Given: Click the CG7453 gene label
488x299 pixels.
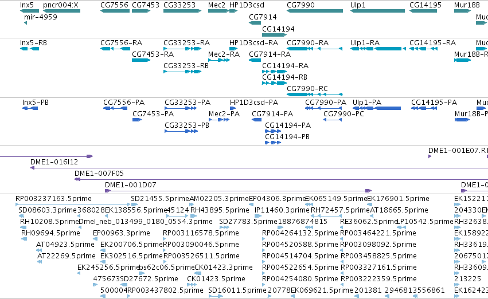Looking at the screenshot, I should click(x=146, y=5).
